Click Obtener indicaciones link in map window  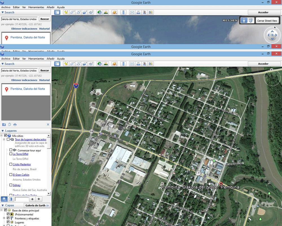[x=24, y=80]
